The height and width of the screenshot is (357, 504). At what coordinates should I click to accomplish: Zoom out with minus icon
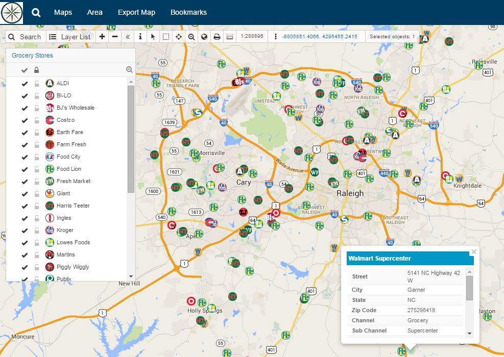[115, 37]
